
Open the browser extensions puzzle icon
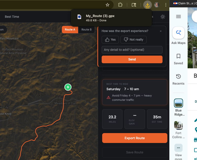coord(120,5)
